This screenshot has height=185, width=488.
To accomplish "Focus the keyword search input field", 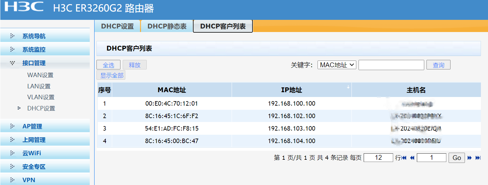I will point(391,65).
